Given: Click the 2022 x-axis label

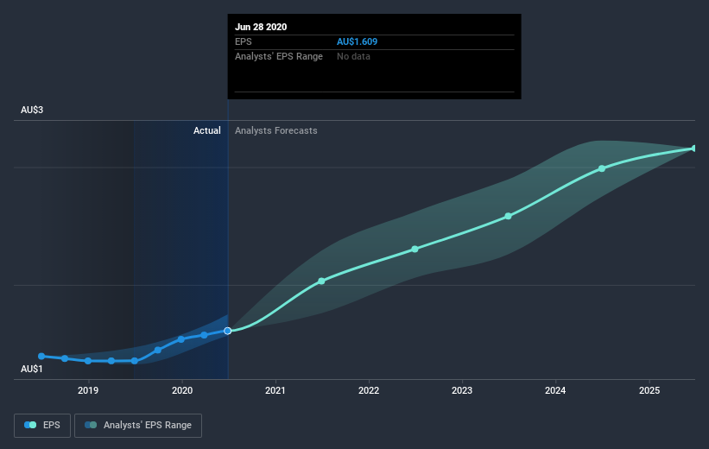Looking at the screenshot, I should [x=369, y=390].
